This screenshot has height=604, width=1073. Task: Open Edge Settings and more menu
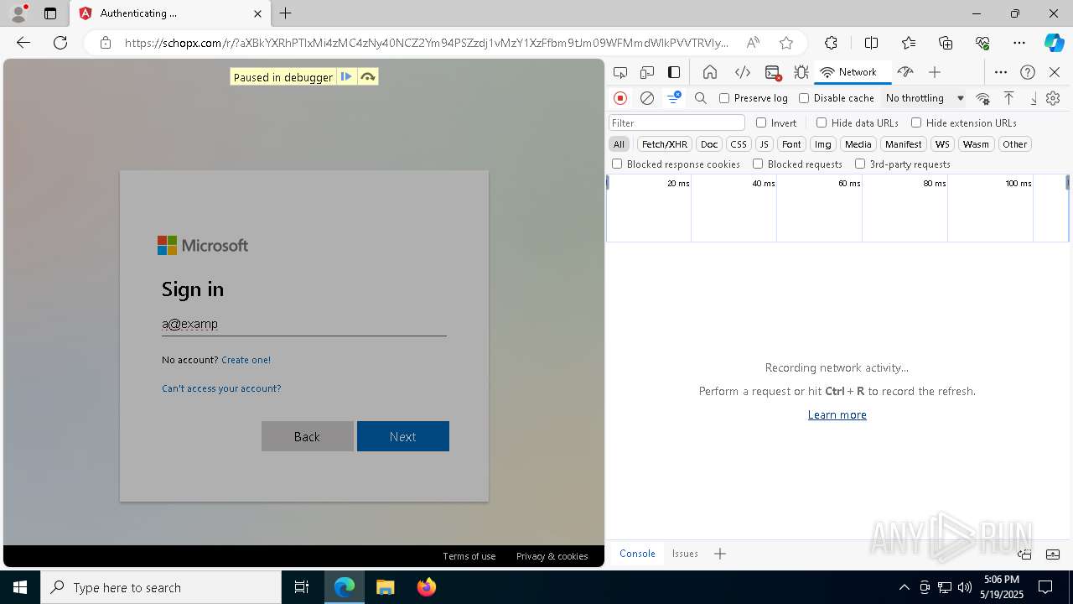[x=1019, y=43]
